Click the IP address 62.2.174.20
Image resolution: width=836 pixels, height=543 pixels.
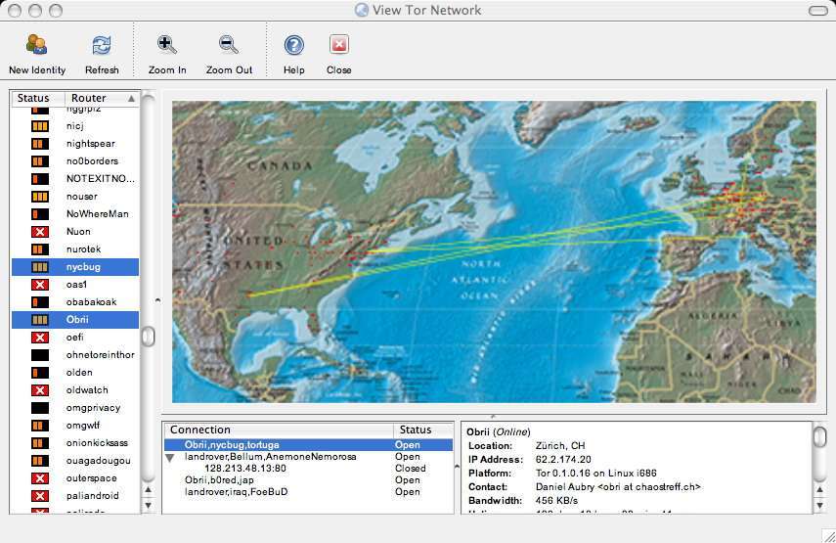(x=563, y=459)
